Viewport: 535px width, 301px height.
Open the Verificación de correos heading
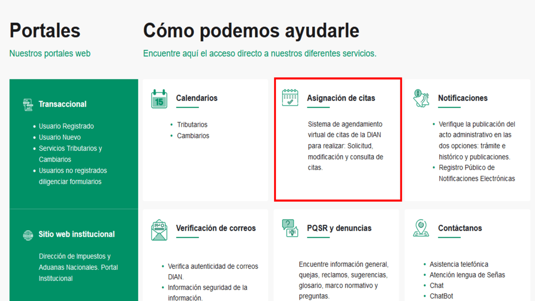click(216, 228)
